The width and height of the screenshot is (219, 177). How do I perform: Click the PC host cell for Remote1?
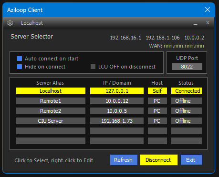click(157, 101)
